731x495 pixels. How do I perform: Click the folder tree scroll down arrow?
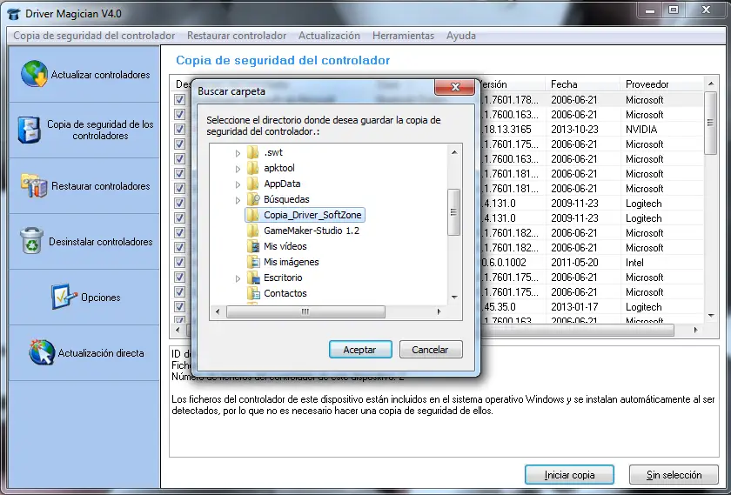pos(454,297)
